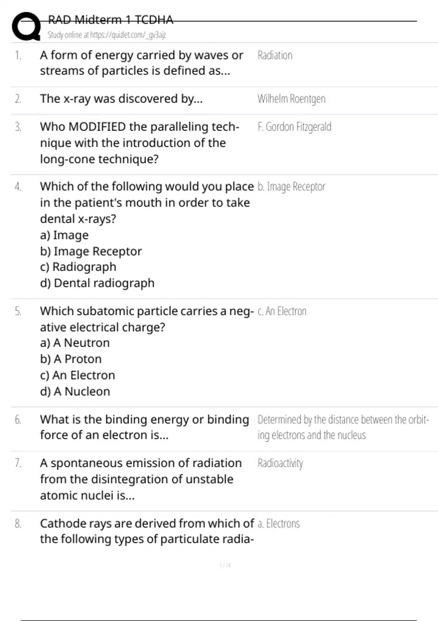Click option 'c) An Electron' in question 5
This screenshot has width=438, height=621.
77,375
